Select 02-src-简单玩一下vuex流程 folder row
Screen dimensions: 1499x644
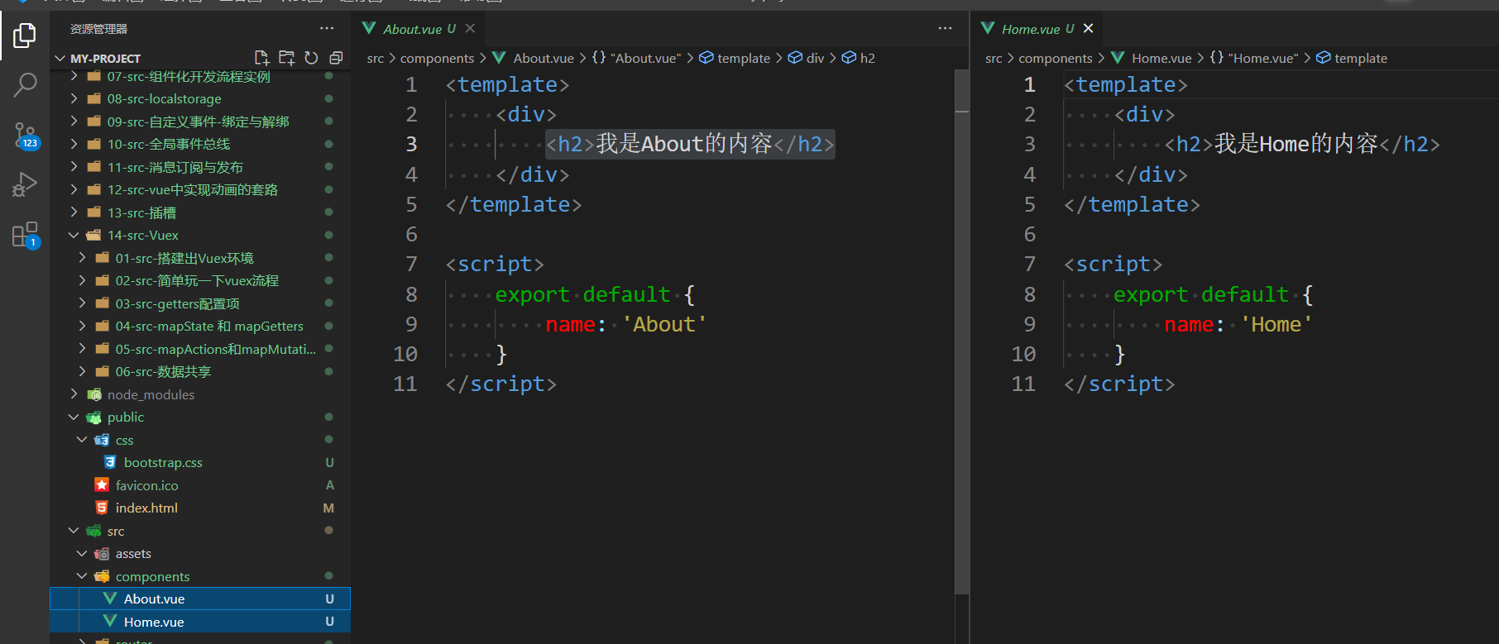200,281
